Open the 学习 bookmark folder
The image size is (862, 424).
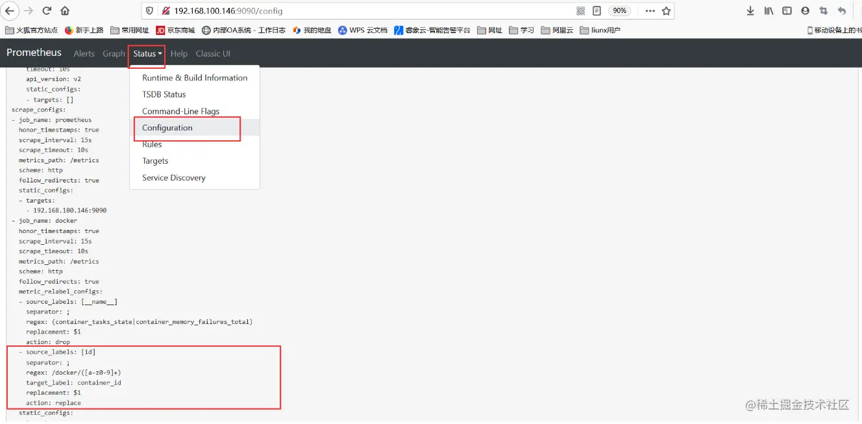tap(522, 30)
